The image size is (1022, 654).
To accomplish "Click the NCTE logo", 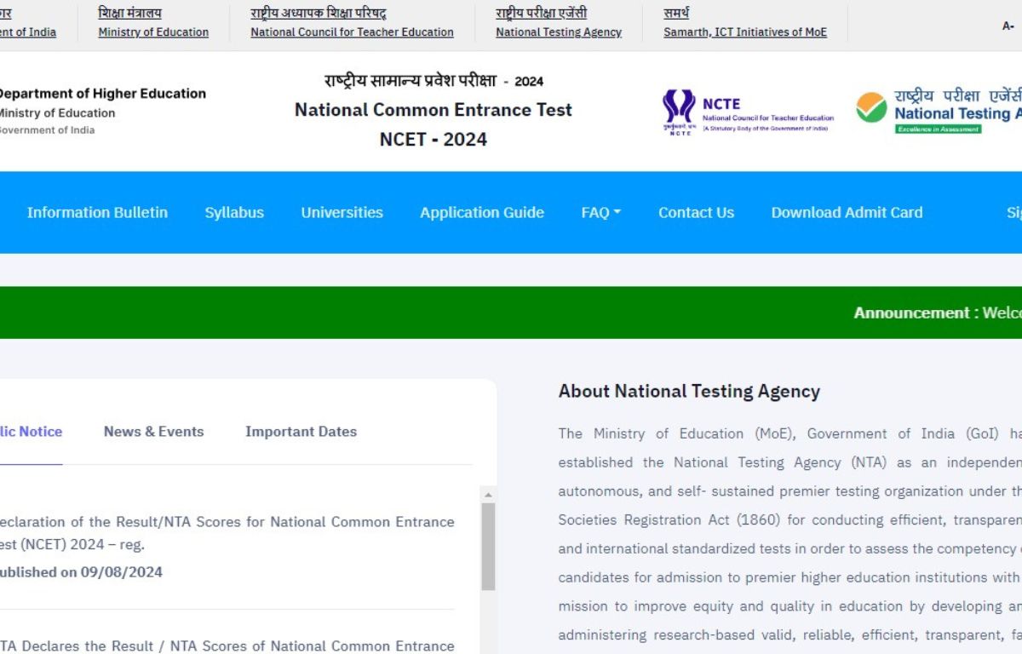I will (748, 112).
